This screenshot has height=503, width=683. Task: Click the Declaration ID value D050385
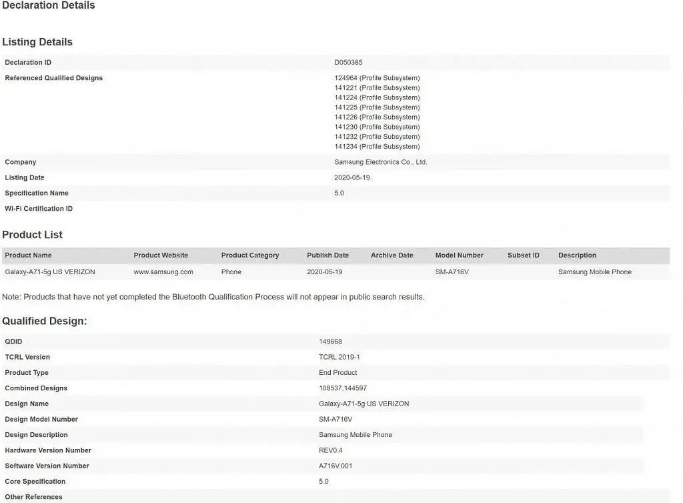coord(348,62)
